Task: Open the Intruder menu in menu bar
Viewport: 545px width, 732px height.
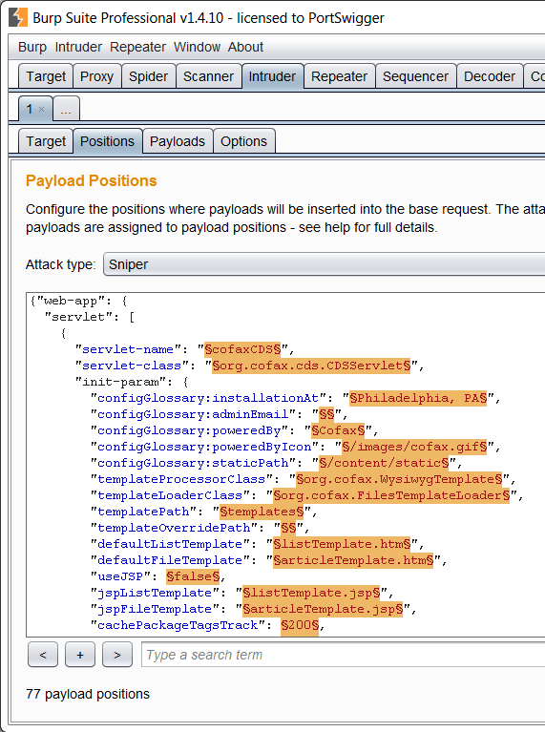Action: (78, 47)
